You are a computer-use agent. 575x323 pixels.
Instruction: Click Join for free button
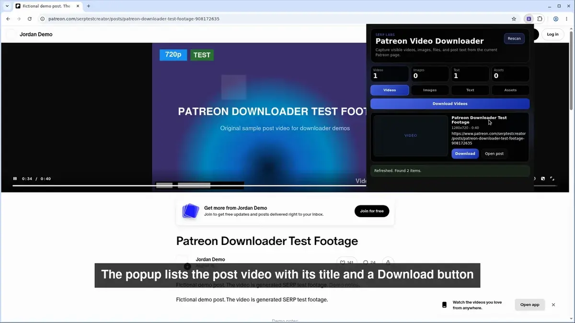click(372, 211)
